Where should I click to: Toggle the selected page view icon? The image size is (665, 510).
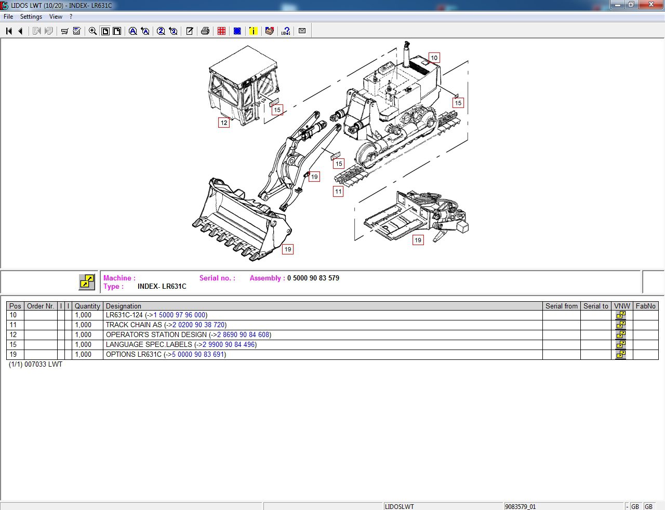coord(105,31)
